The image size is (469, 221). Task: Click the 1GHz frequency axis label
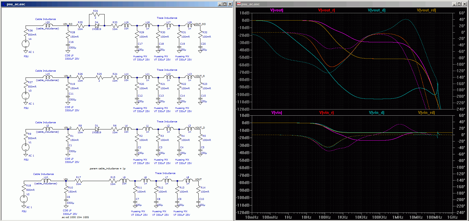452,217
